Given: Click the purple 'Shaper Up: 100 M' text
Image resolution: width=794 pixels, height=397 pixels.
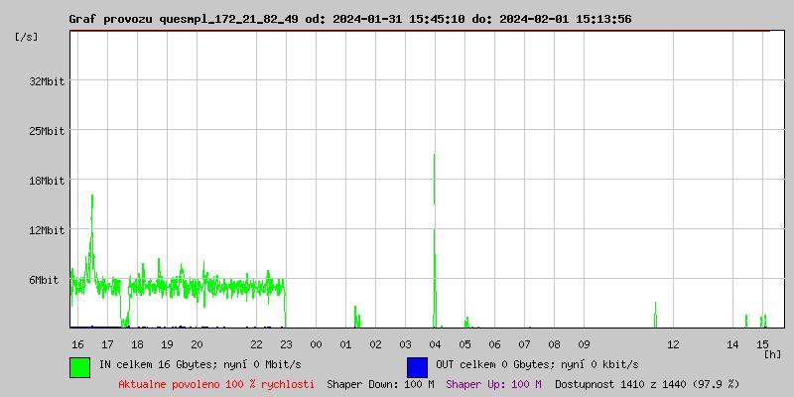Looking at the screenshot, I should tap(493, 384).
